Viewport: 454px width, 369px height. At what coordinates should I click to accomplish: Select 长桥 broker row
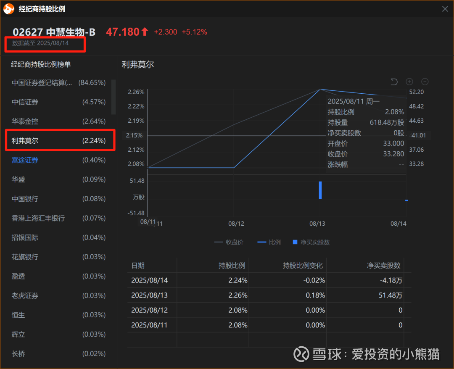(58, 354)
